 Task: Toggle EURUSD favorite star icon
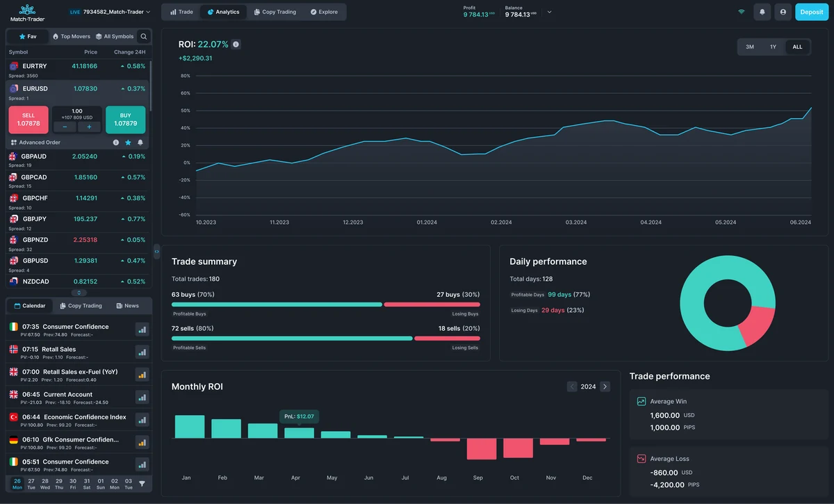(x=128, y=143)
